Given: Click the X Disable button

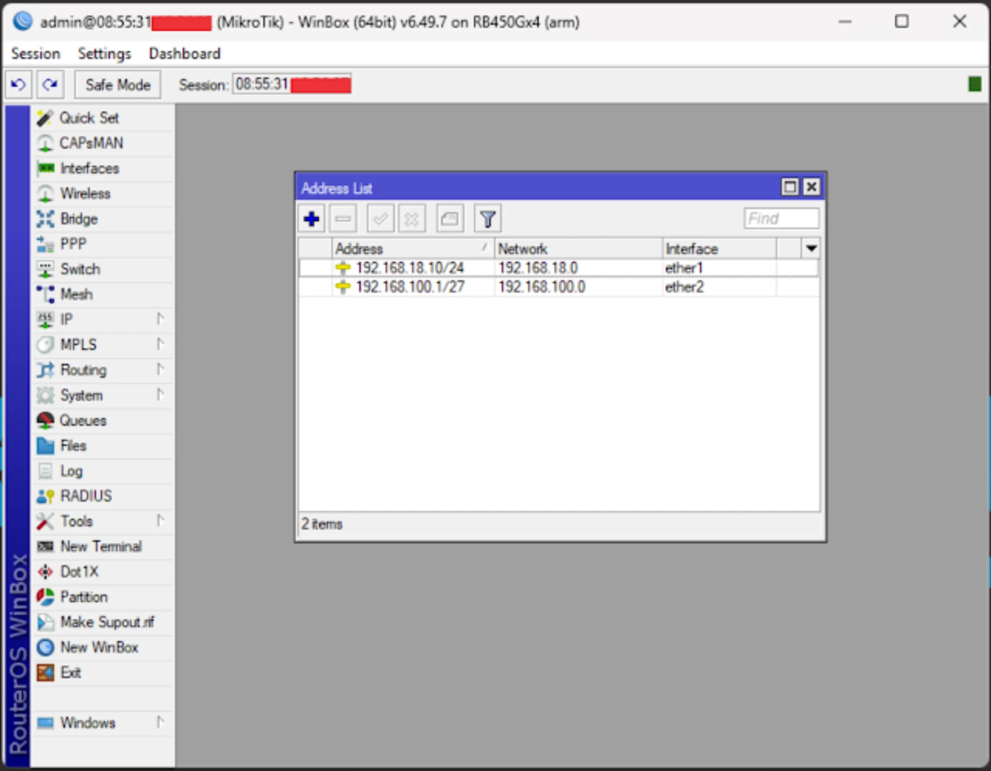Looking at the screenshot, I should click(411, 219).
